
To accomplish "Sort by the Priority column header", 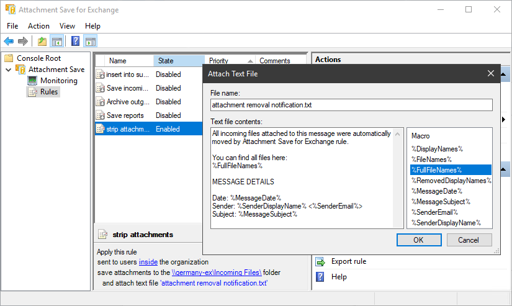I will [230, 61].
